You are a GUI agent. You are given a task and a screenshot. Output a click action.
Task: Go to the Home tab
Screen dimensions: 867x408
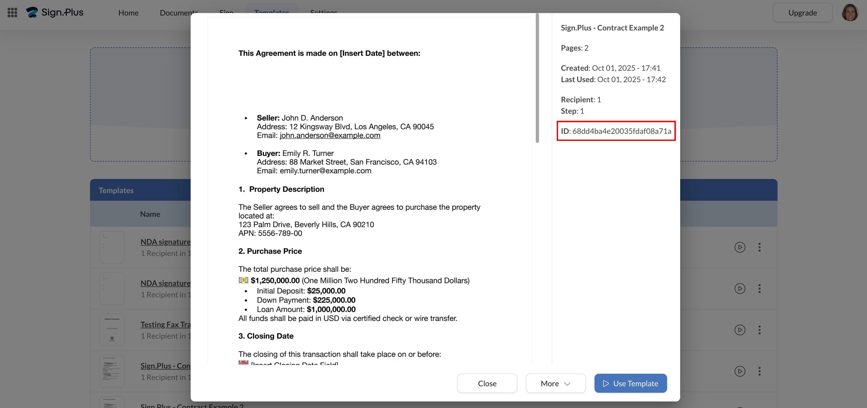point(128,13)
